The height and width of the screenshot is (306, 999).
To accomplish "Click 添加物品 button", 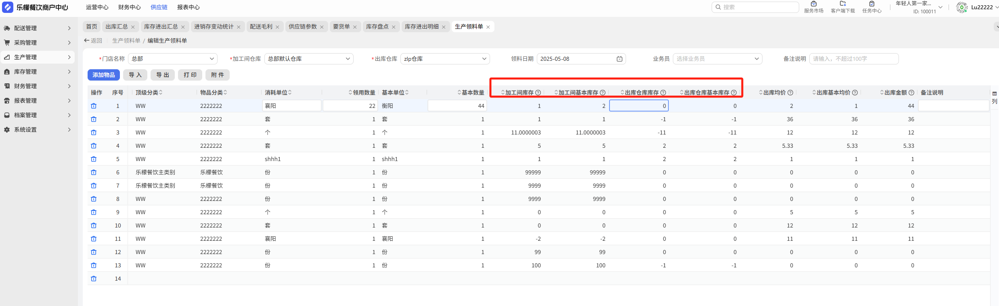I will point(104,75).
